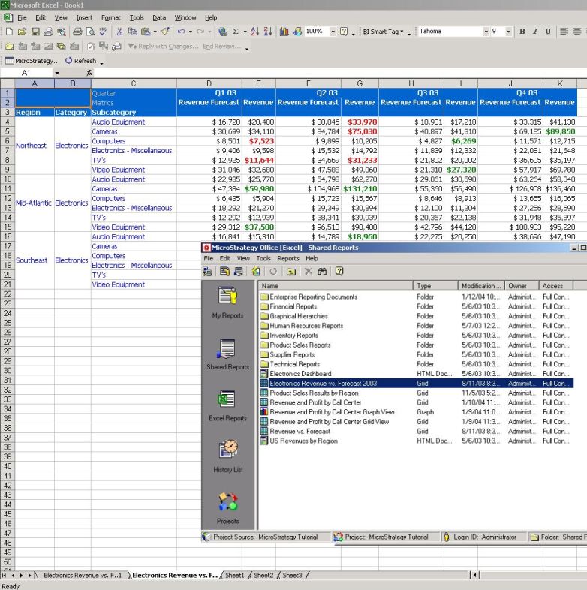The image size is (587, 590).
Task: Toggle left text alignment
Action: [564, 32]
